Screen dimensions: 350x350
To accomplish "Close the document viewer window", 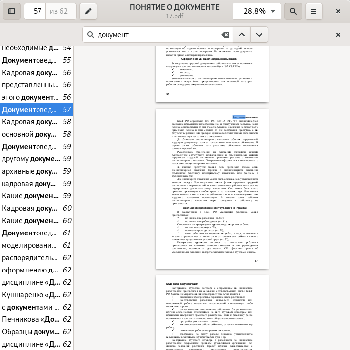I will (x=338, y=11).
